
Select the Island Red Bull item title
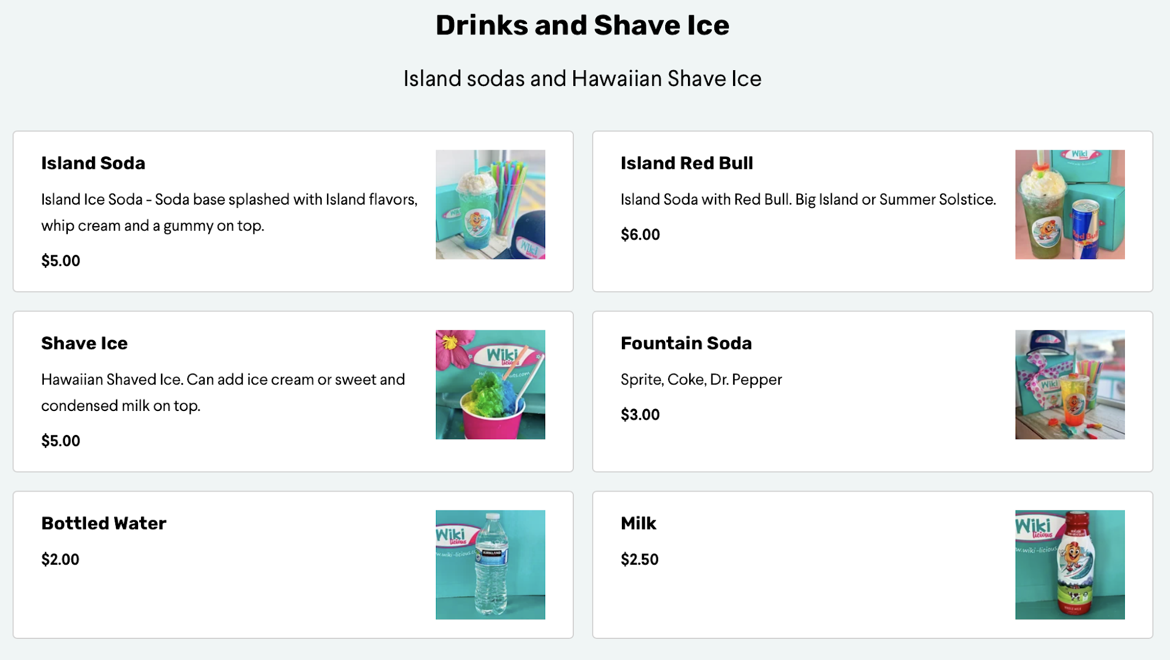687,163
